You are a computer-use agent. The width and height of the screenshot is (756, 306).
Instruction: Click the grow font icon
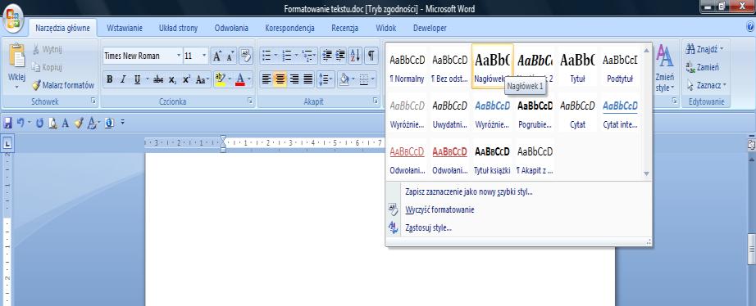click(x=217, y=56)
